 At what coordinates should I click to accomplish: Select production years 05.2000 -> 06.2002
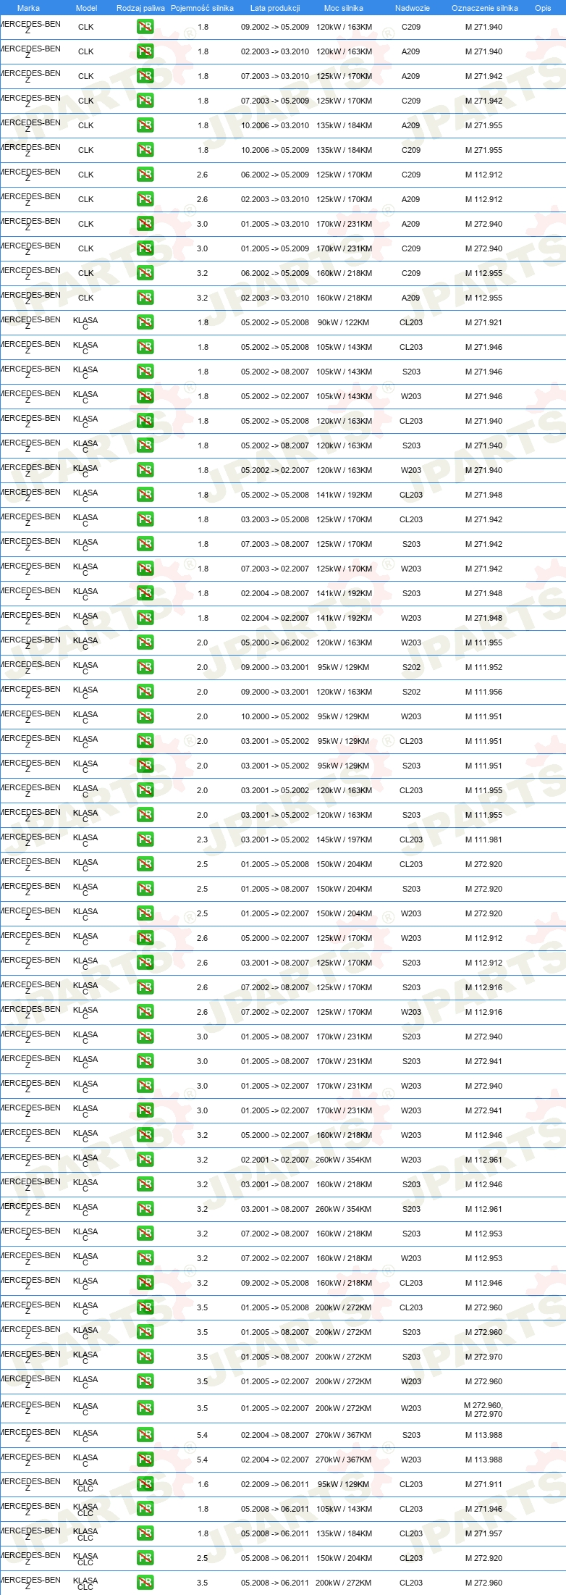click(275, 642)
